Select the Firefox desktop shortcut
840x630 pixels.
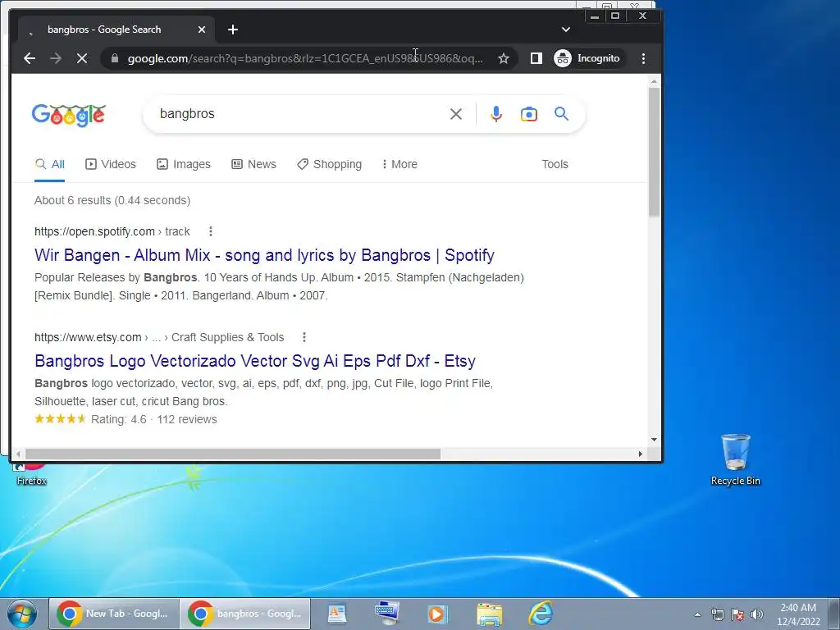(32, 475)
